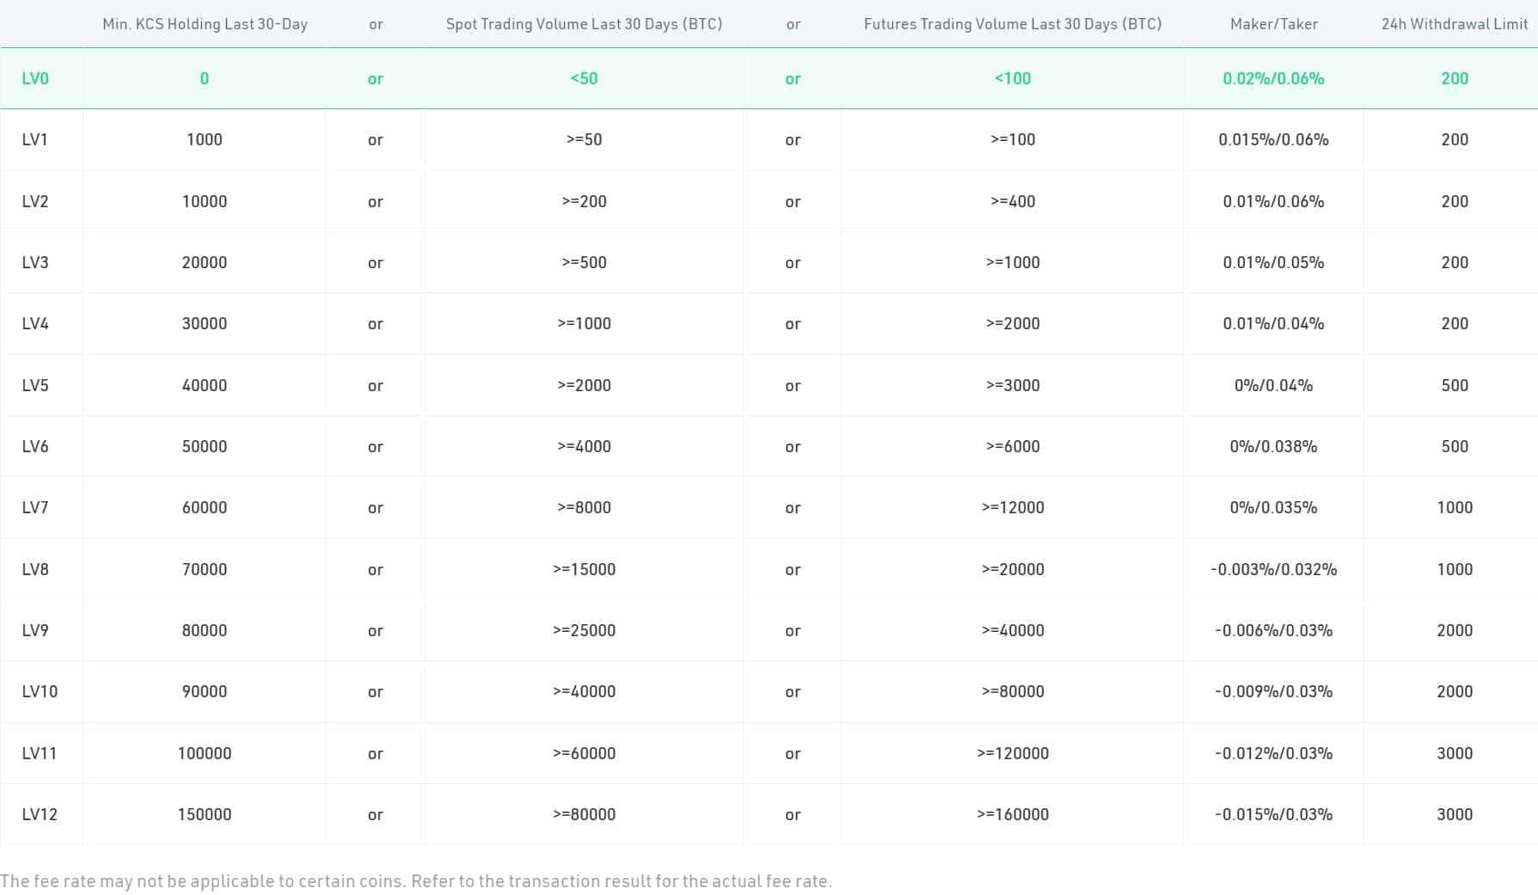Click LV1 fee value 0.015%/0.06%
This screenshot has height=895, width=1538.
click(x=1273, y=139)
